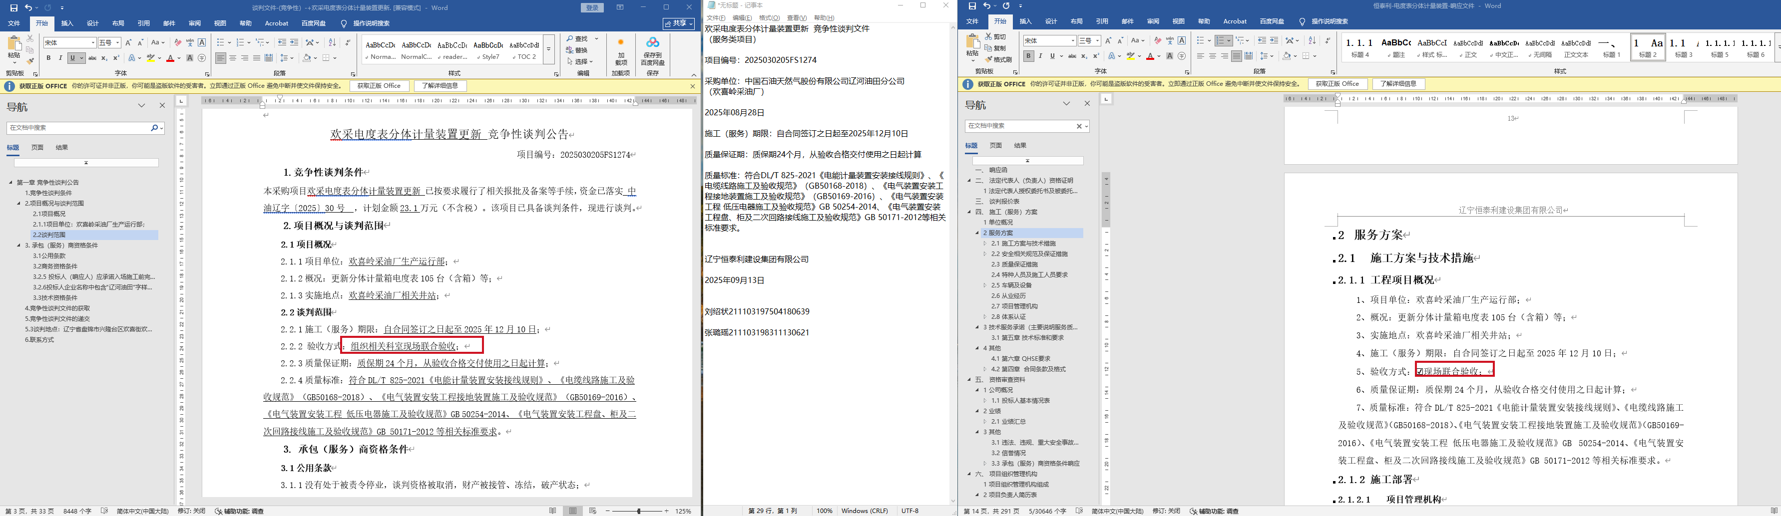Click the Undo icon in the right Word title bar
This screenshot has height=516, width=1781.
(987, 6)
